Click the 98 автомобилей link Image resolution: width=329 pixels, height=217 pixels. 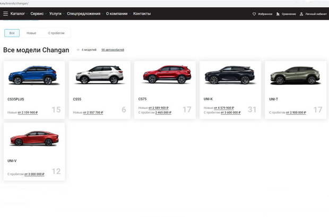point(112,50)
